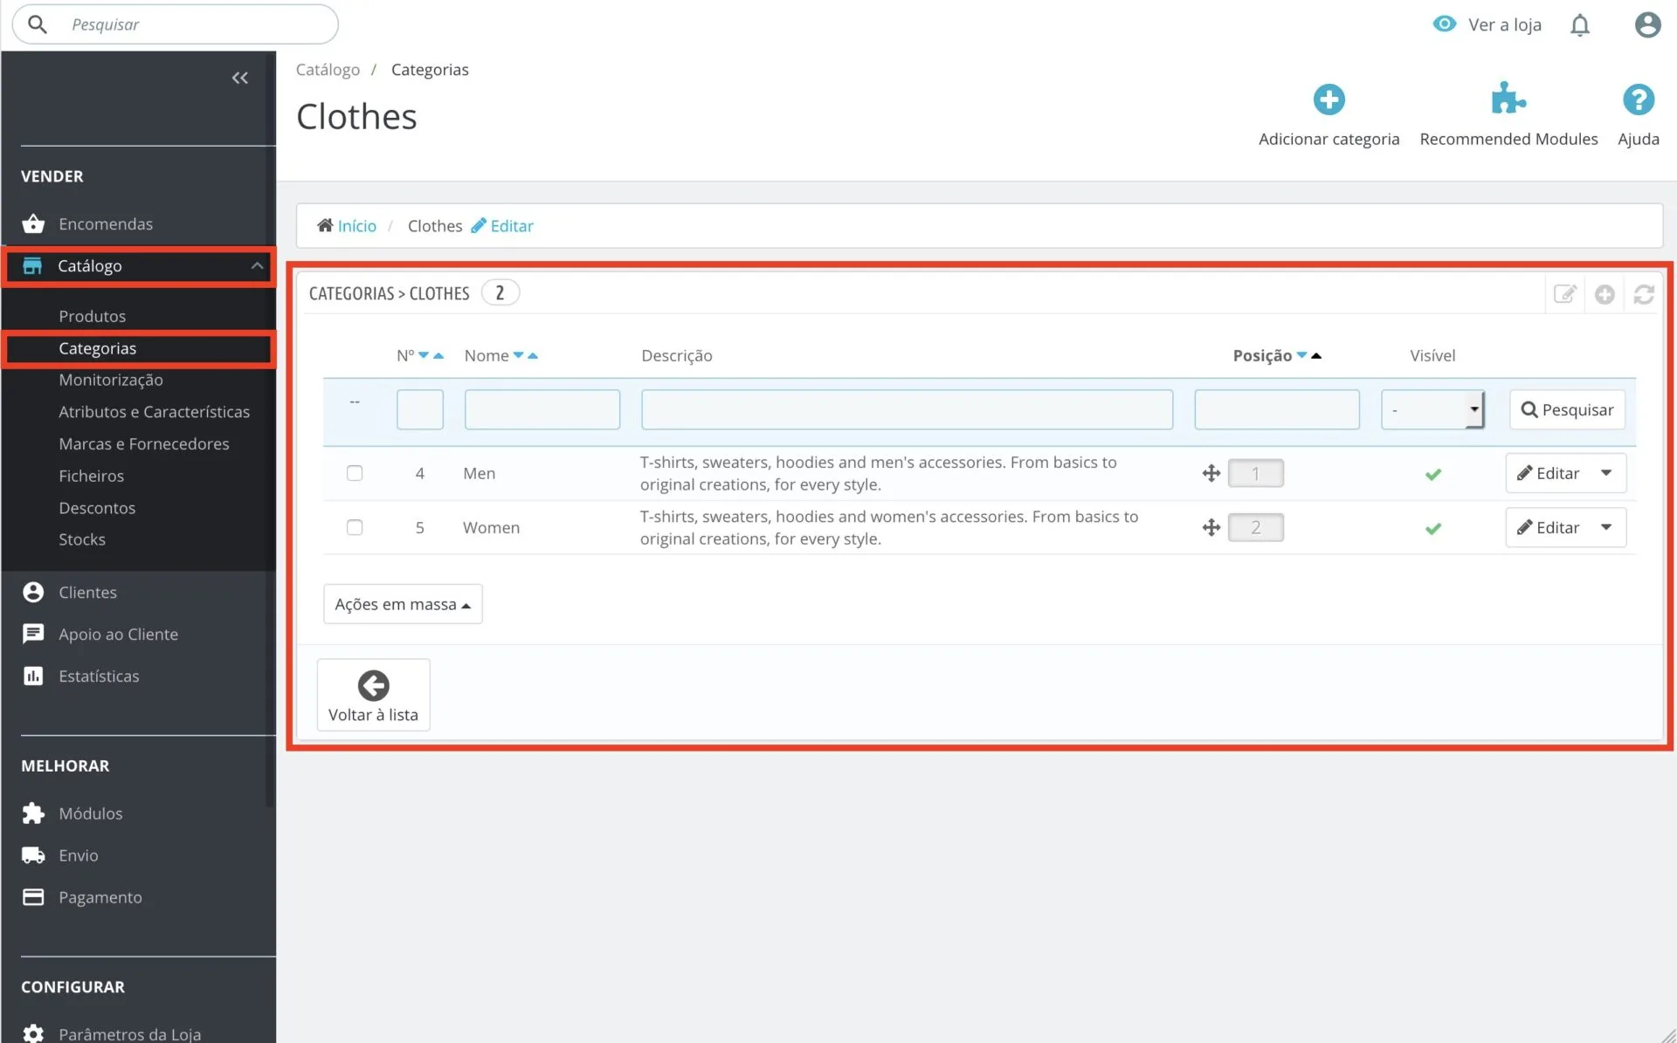This screenshot has width=1677, height=1043.
Task: Select the Men category checkbox
Action: pyautogui.click(x=355, y=473)
